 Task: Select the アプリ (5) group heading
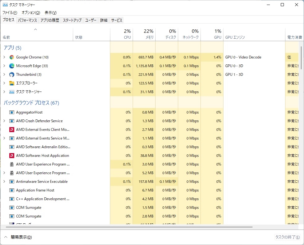(x=13, y=48)
